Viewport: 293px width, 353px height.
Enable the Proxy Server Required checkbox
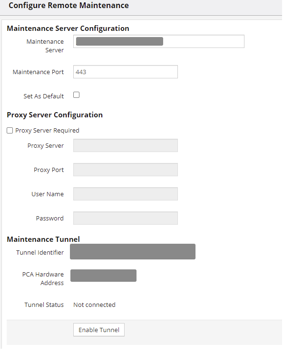pos(10,131)
